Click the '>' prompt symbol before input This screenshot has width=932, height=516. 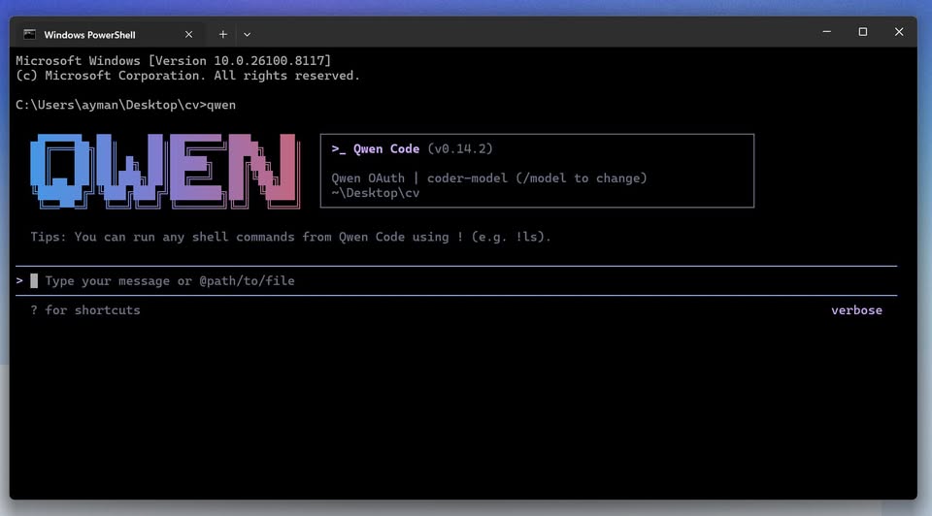pyautogui.click(x=19, y=280)
